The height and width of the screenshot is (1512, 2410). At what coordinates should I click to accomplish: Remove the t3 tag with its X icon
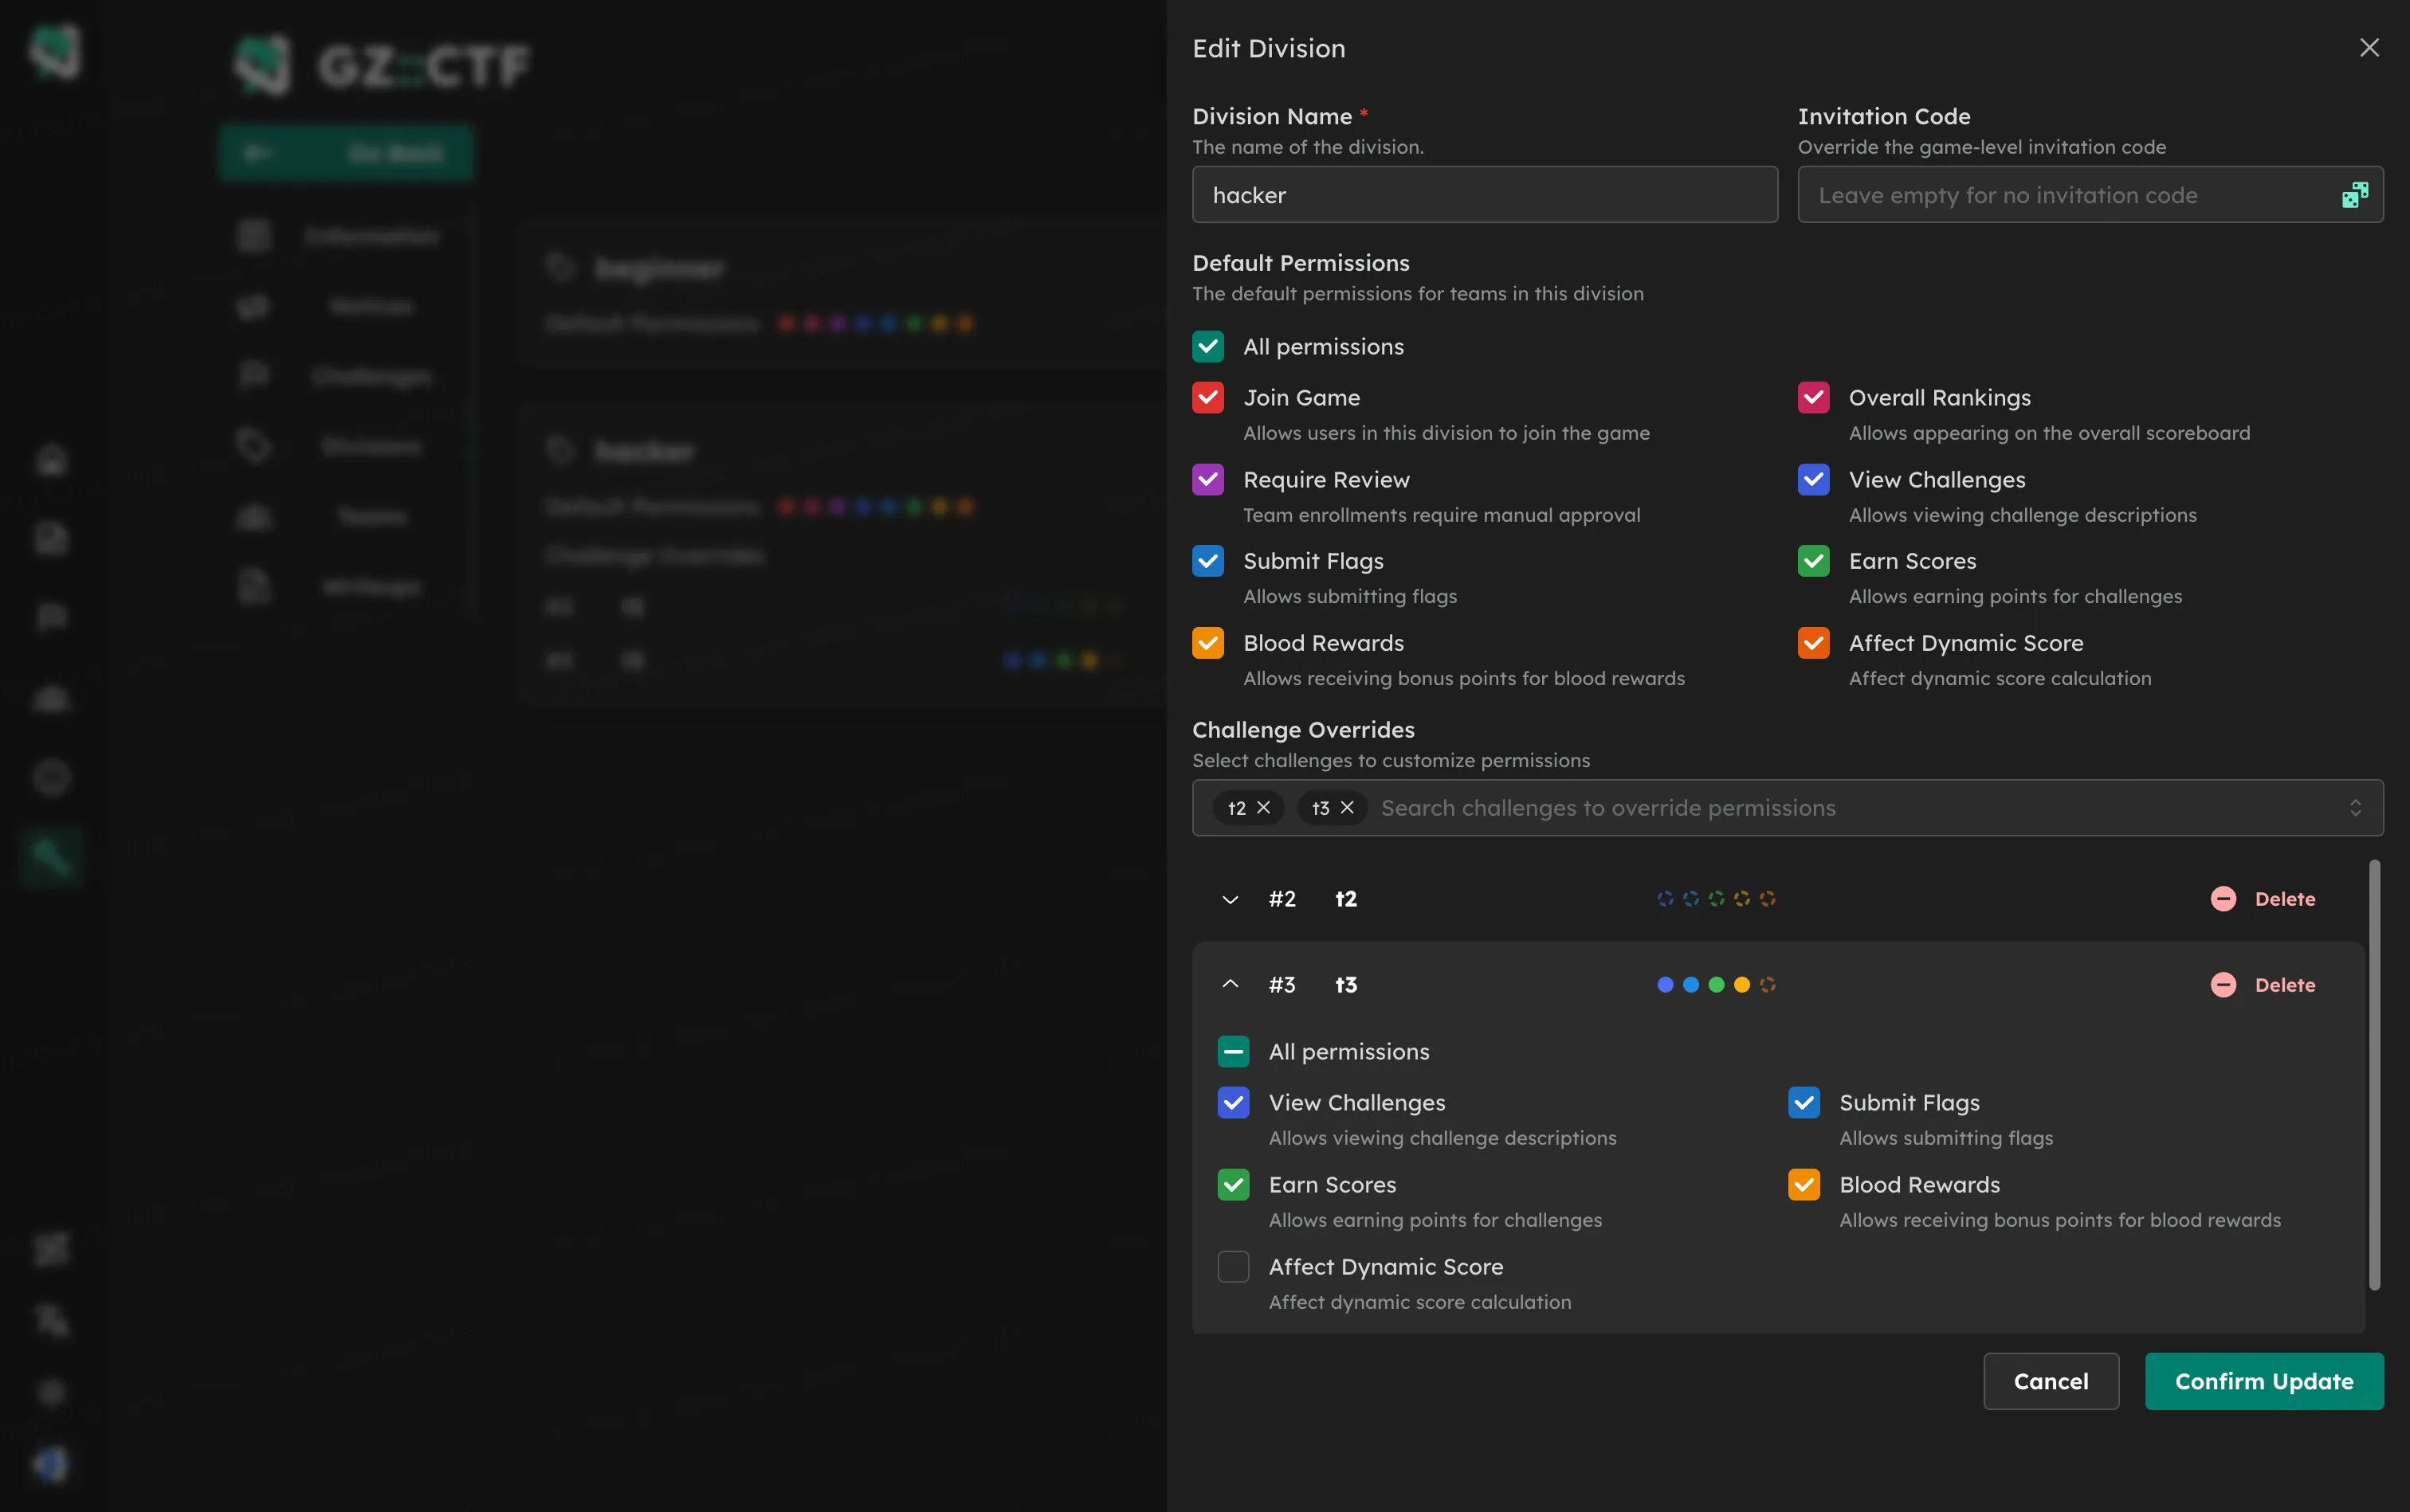[x=1348, y=807]
